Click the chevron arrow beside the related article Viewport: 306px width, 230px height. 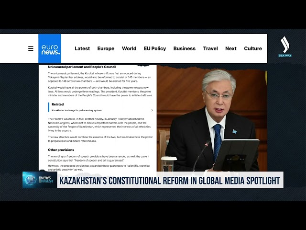152,110
